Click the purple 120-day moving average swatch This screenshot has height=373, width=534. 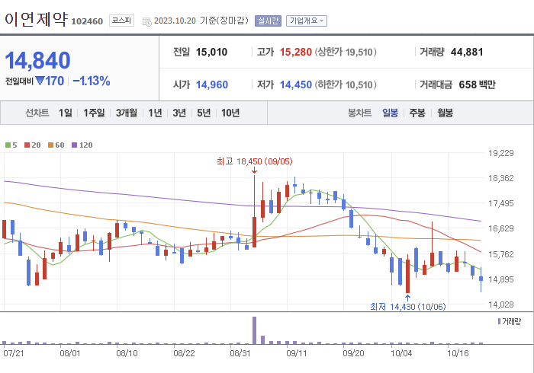click(74, 145)
